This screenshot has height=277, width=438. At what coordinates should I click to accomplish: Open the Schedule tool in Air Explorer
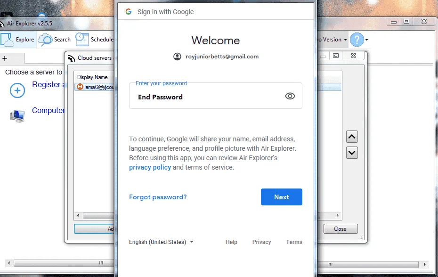coord(94,40)
